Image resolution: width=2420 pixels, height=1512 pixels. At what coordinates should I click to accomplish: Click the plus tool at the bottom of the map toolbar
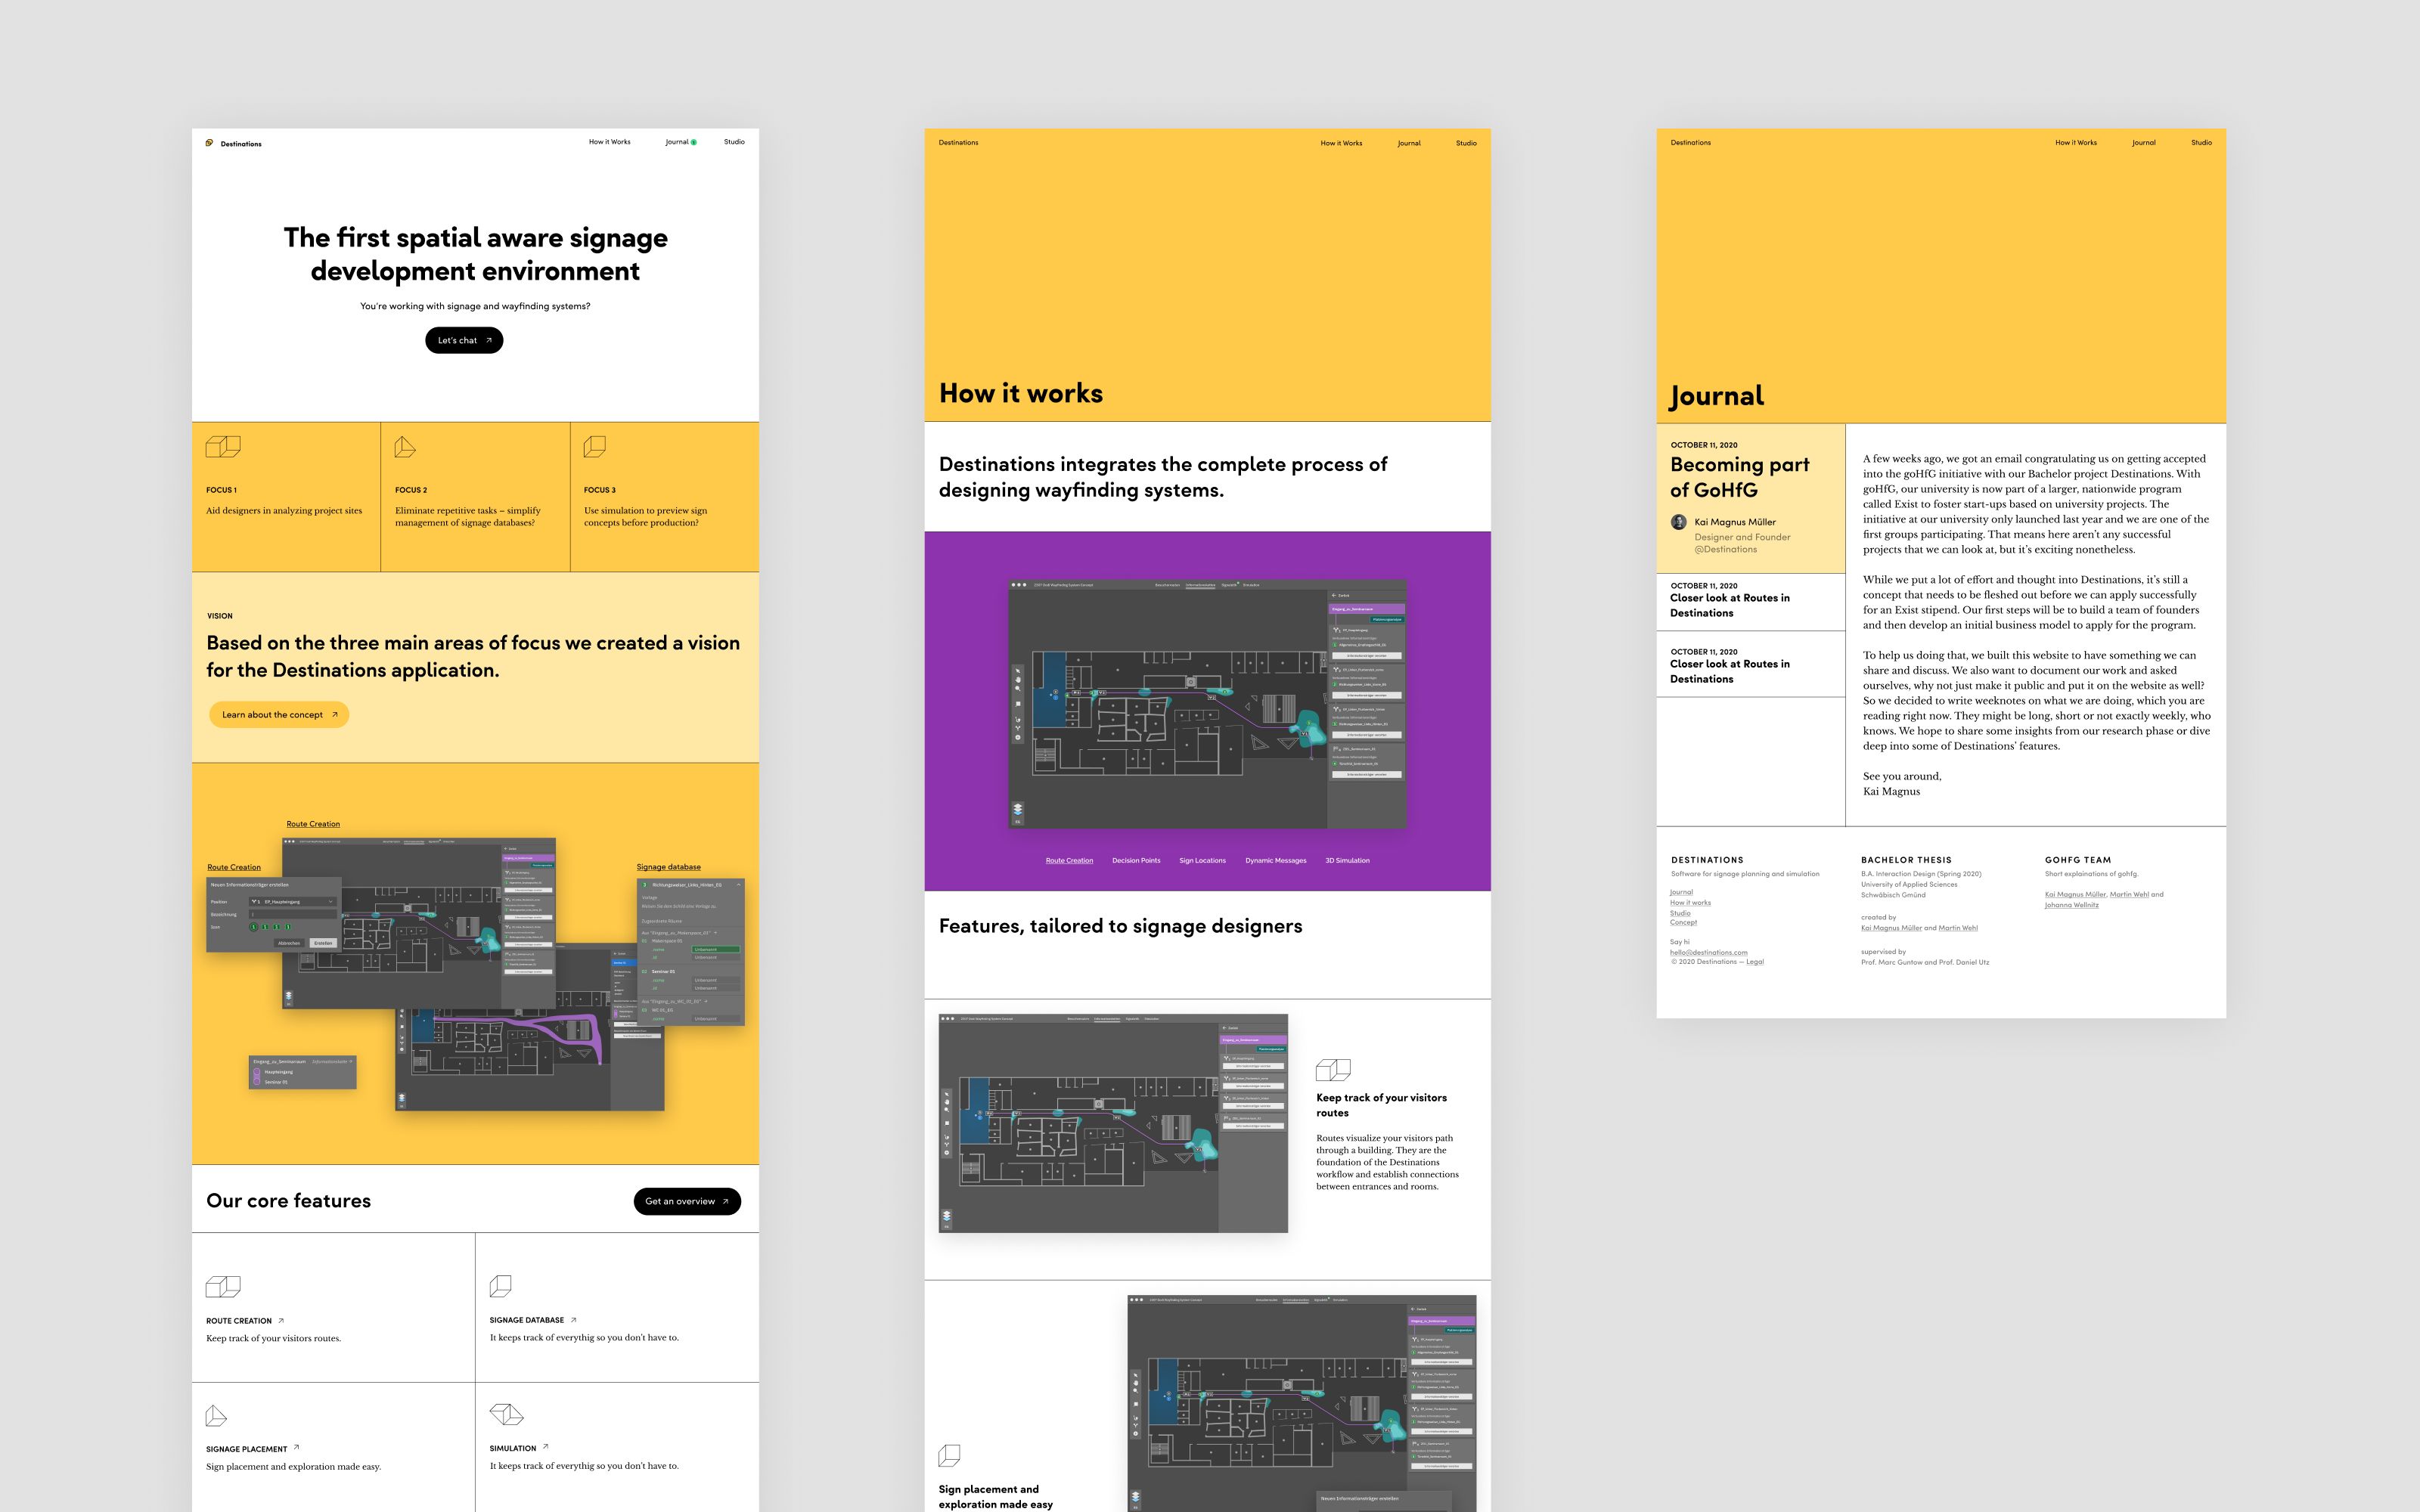coord(1018,738)
